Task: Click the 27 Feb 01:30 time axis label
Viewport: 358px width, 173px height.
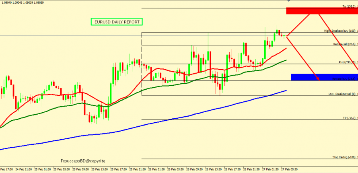Action: (x=270, y=170)
